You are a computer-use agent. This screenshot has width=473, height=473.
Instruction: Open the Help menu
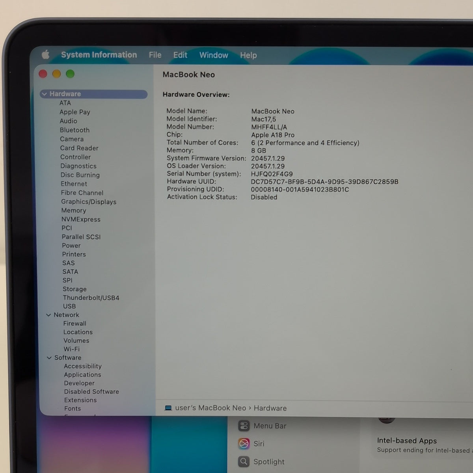[248, 55]
